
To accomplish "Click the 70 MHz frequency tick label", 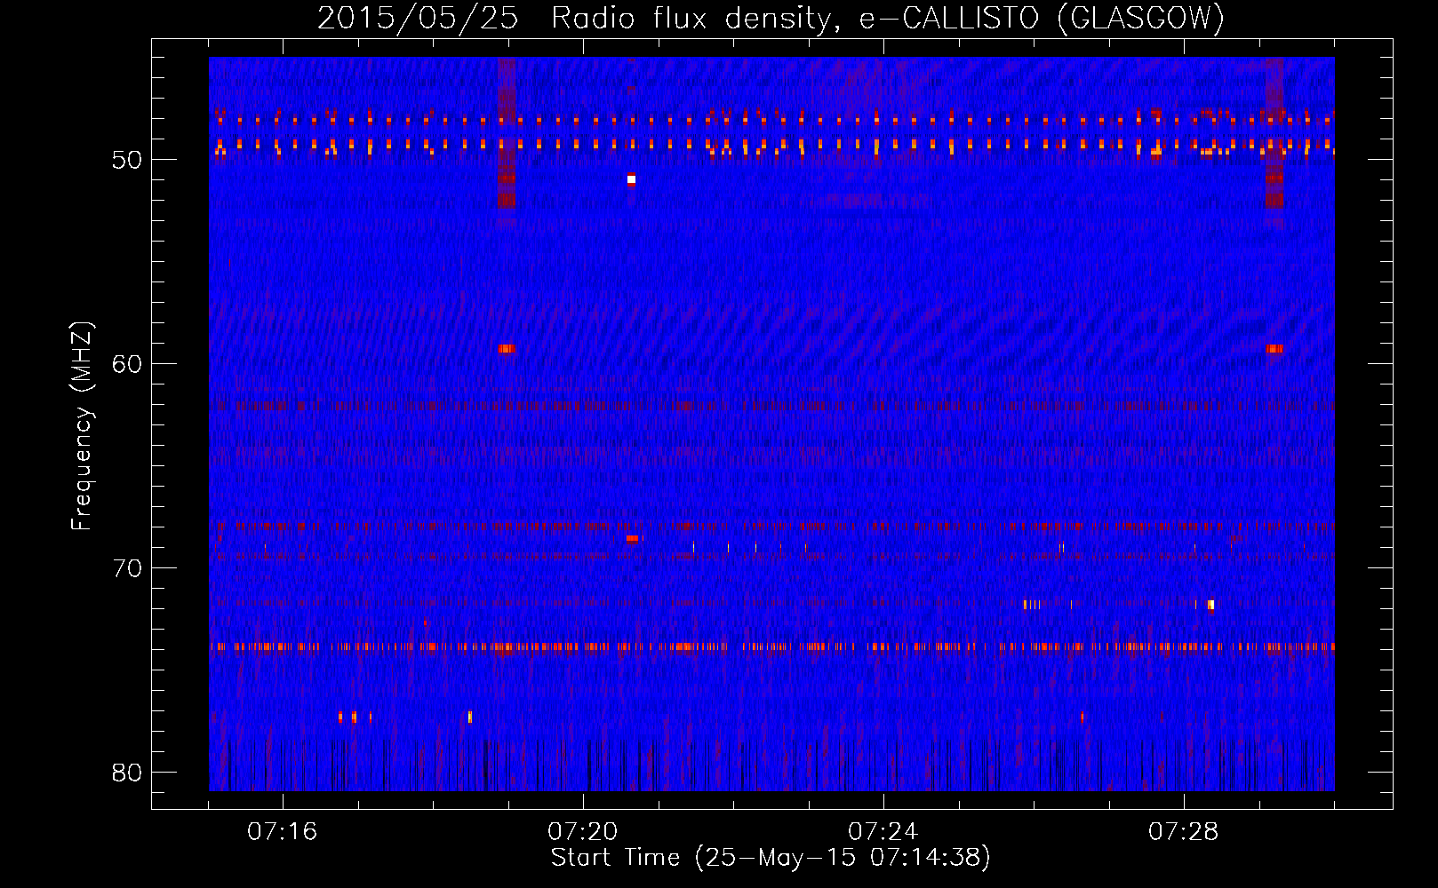I will [128, 568].
